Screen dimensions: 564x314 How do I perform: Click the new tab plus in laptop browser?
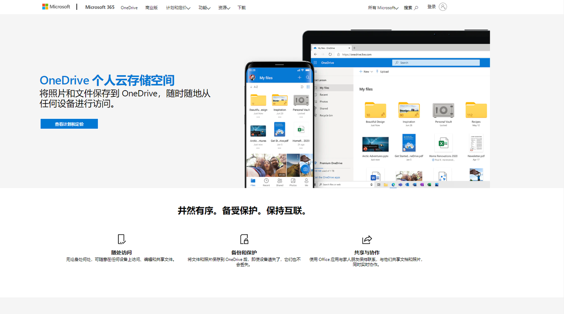(x=354, y=48)
